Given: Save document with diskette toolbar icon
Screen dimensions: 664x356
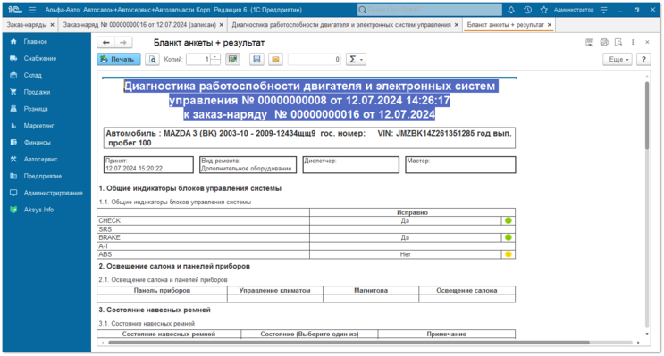Looking at the screenshot, I should click(x=256, y=60).
